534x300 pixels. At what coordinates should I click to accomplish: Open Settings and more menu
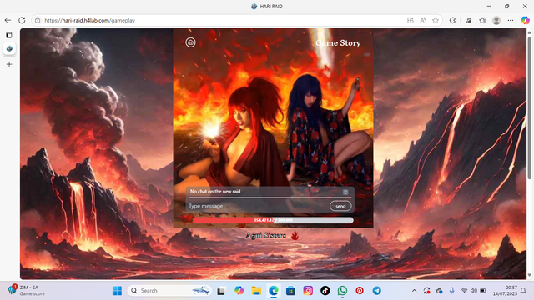coord(510,20)
